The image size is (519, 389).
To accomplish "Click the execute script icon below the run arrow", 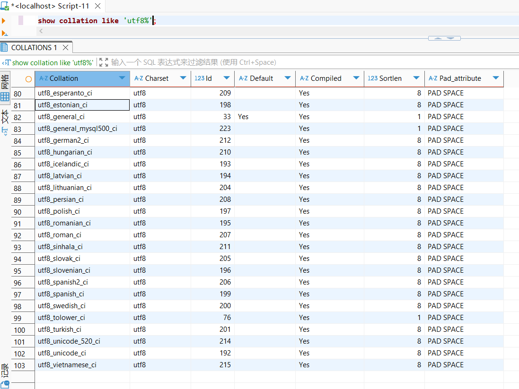I will pos(4,33).
